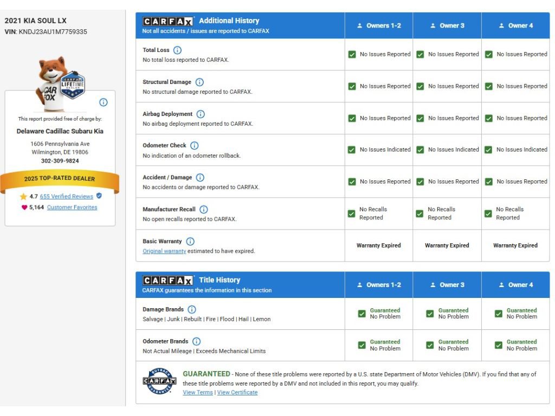Click the Owners 1-2 person icon in Additional History

click(x=360, y=25)
